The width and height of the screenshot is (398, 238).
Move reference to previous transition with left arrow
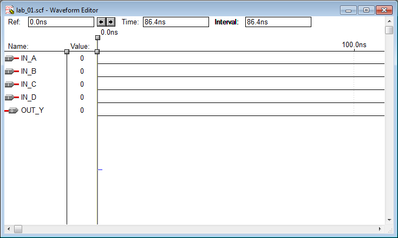101,22
